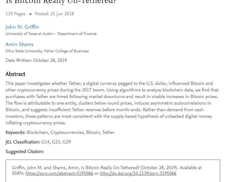Click the 'Tether' keyword in the keywords list
The width and height of the screenshot is (231, 182).
tap(108, 132)
